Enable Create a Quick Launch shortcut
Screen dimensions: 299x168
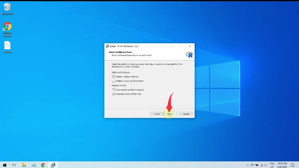point(114,81)
